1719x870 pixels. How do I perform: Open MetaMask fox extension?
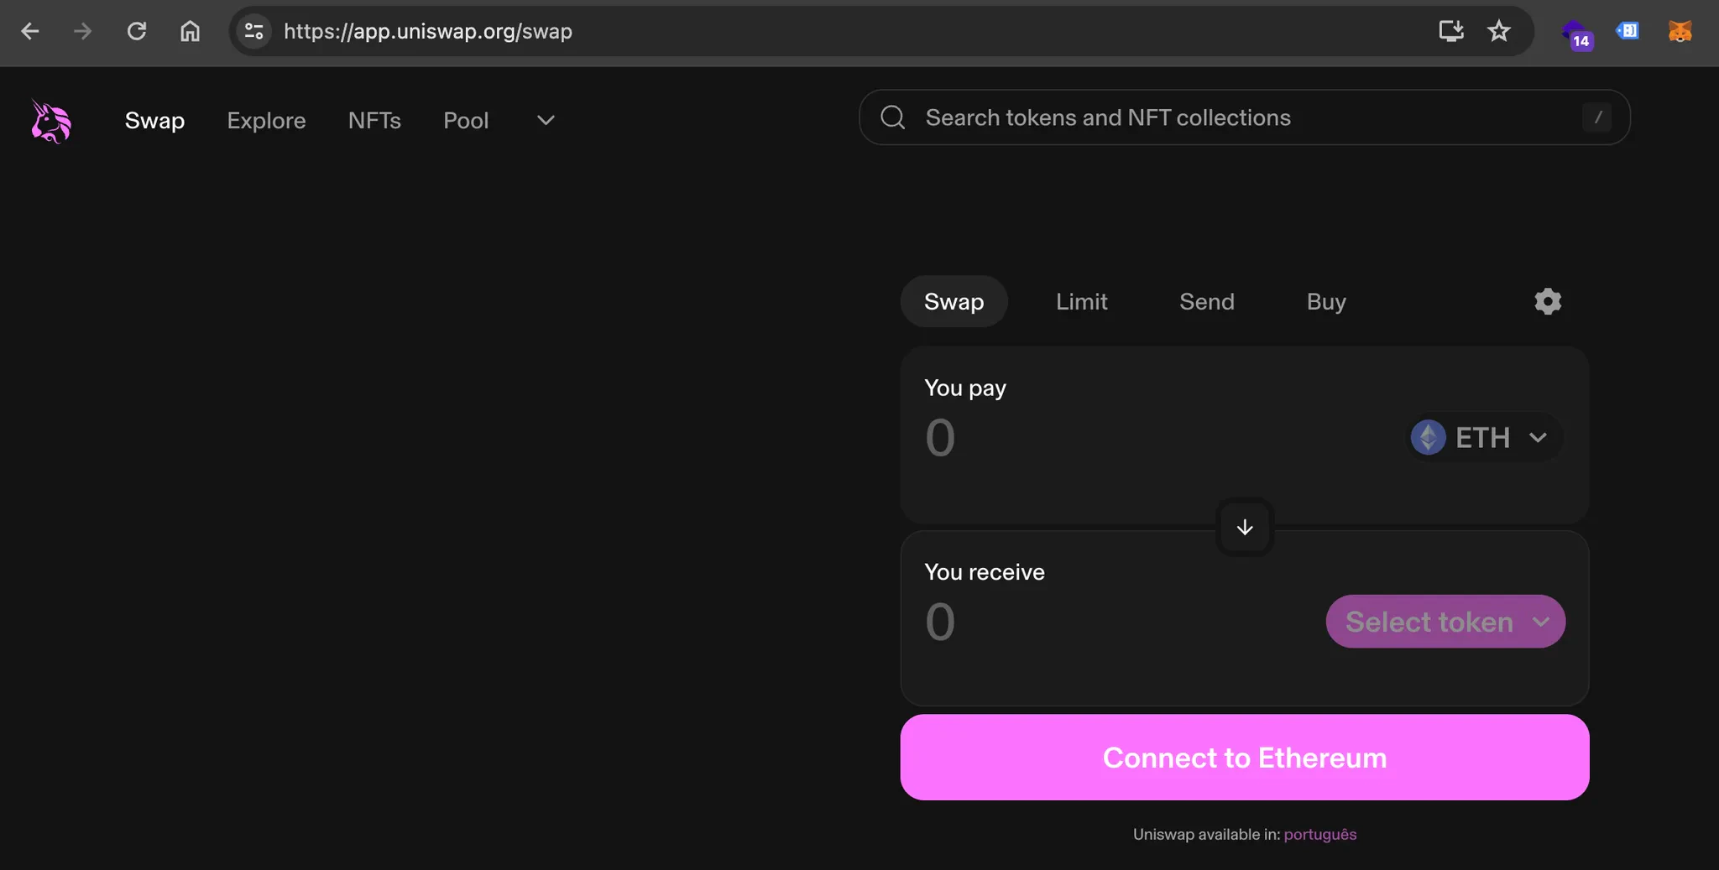pyautogui.click(x=1680, y=31)
